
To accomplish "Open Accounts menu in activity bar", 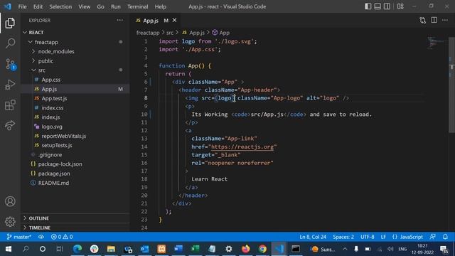I will pyautogui.click(x=10, y=201).
